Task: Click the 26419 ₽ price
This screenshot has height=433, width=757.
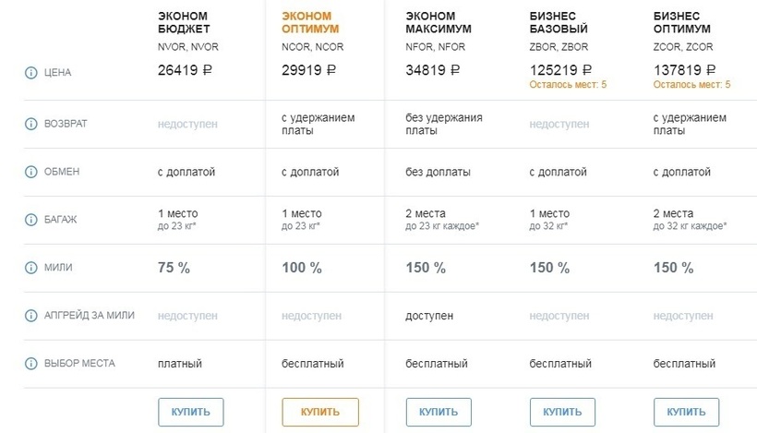Action: [x=186, y=69]
